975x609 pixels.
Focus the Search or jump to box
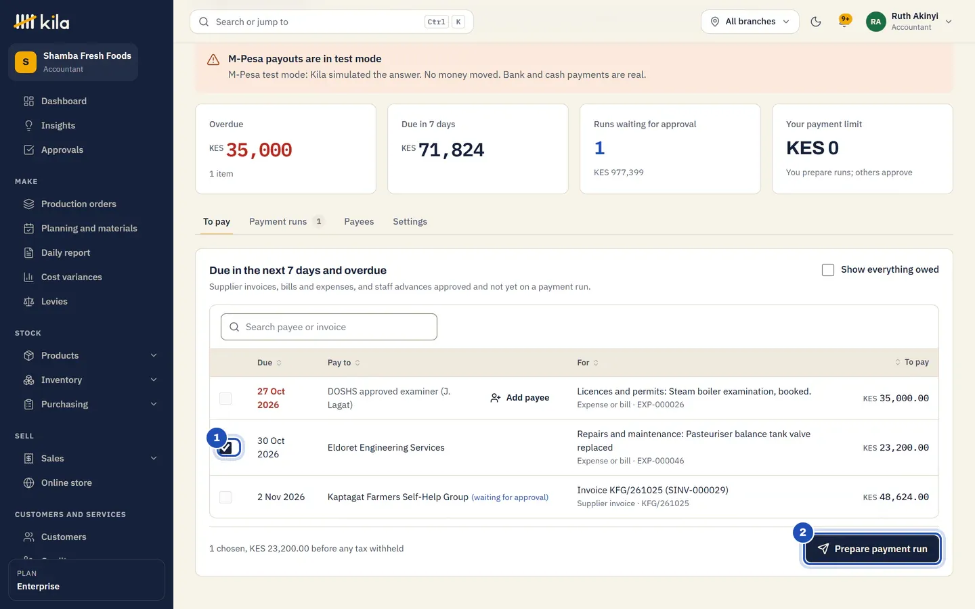[332, 22]
